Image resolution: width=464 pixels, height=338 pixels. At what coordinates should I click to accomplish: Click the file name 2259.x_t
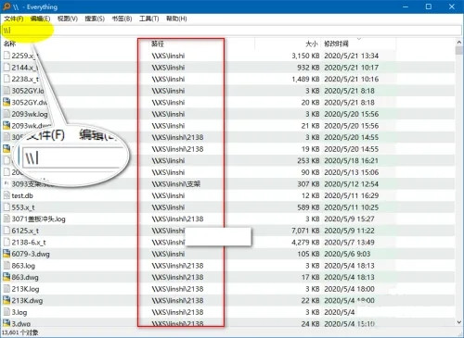click(x=25, y=56)
